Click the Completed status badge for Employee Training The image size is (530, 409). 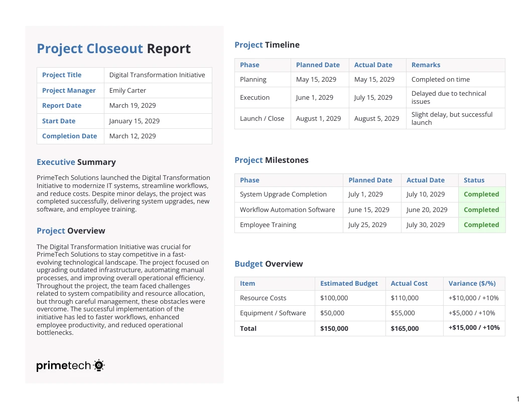[x=481, y=225]
